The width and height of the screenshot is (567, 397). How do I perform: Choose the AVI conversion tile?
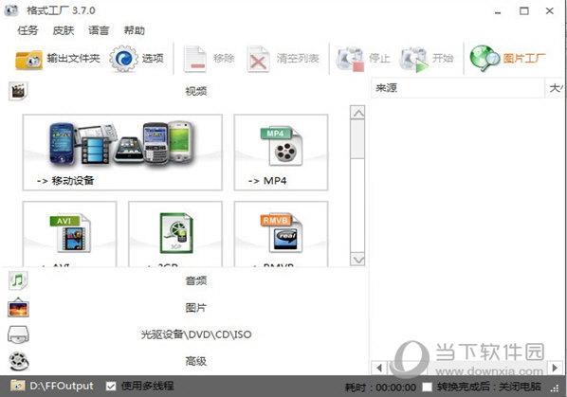point(69,234)
